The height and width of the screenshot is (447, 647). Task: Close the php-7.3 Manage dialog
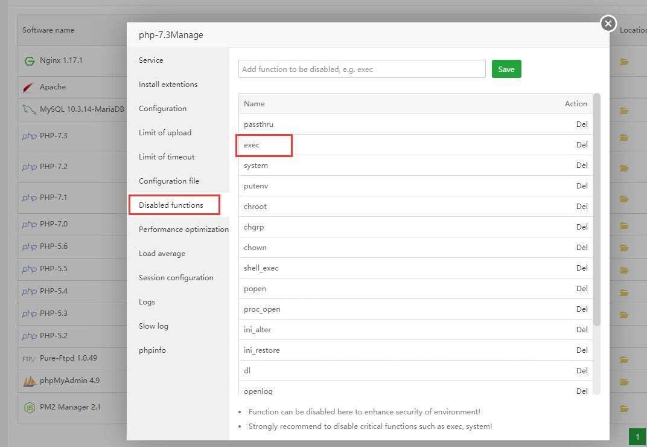coord(608,24)
